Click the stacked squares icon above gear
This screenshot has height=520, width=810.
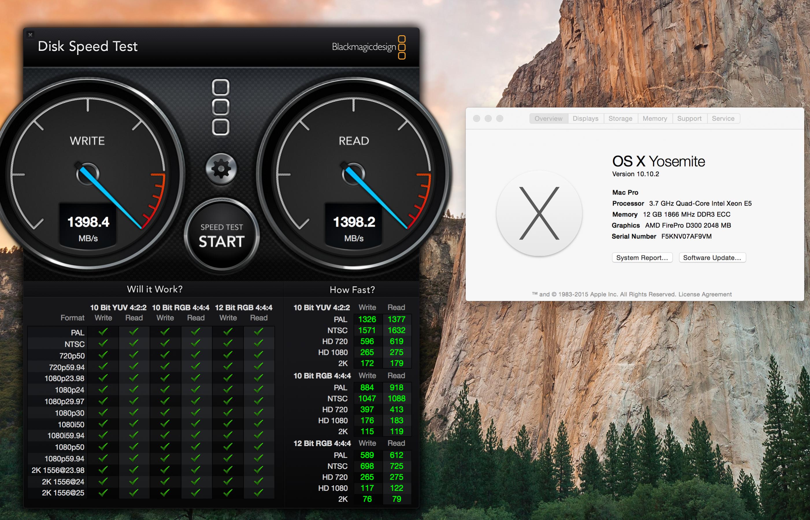point(221,107)
